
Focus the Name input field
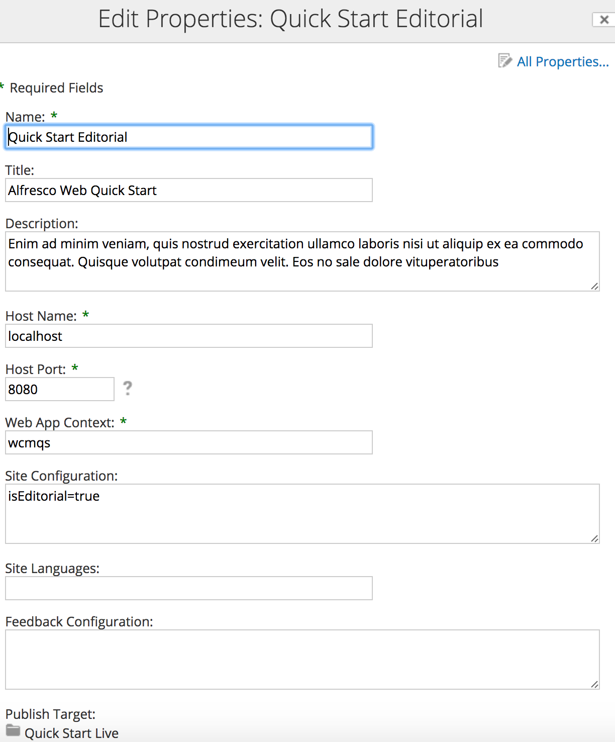189,137
